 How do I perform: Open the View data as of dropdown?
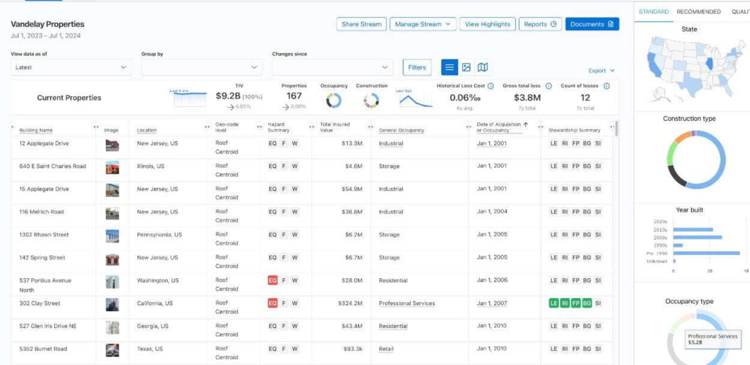(71, 68)
